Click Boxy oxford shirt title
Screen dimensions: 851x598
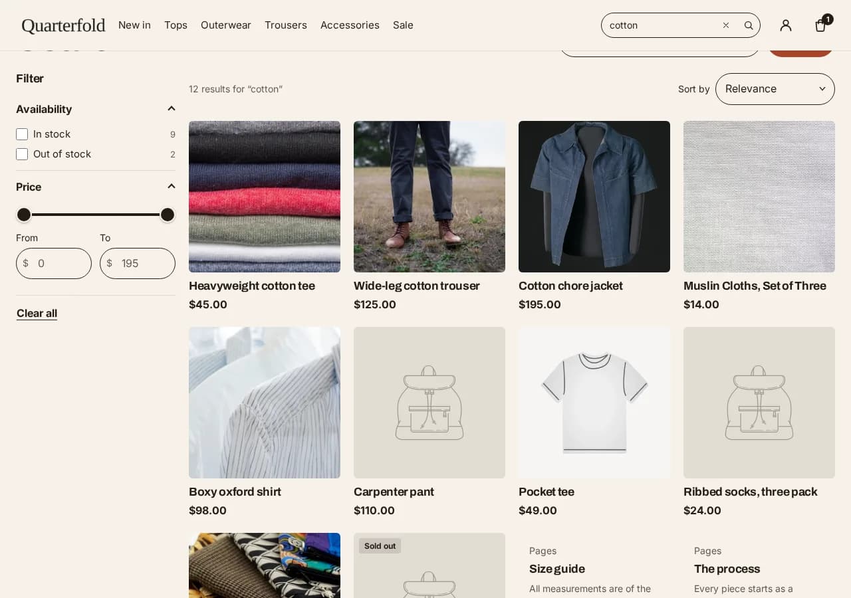[x=235, y=492]
